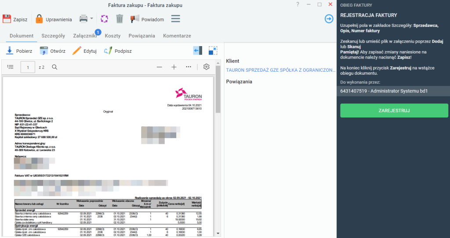Toggle side panel arrow icon

[198, 51]
